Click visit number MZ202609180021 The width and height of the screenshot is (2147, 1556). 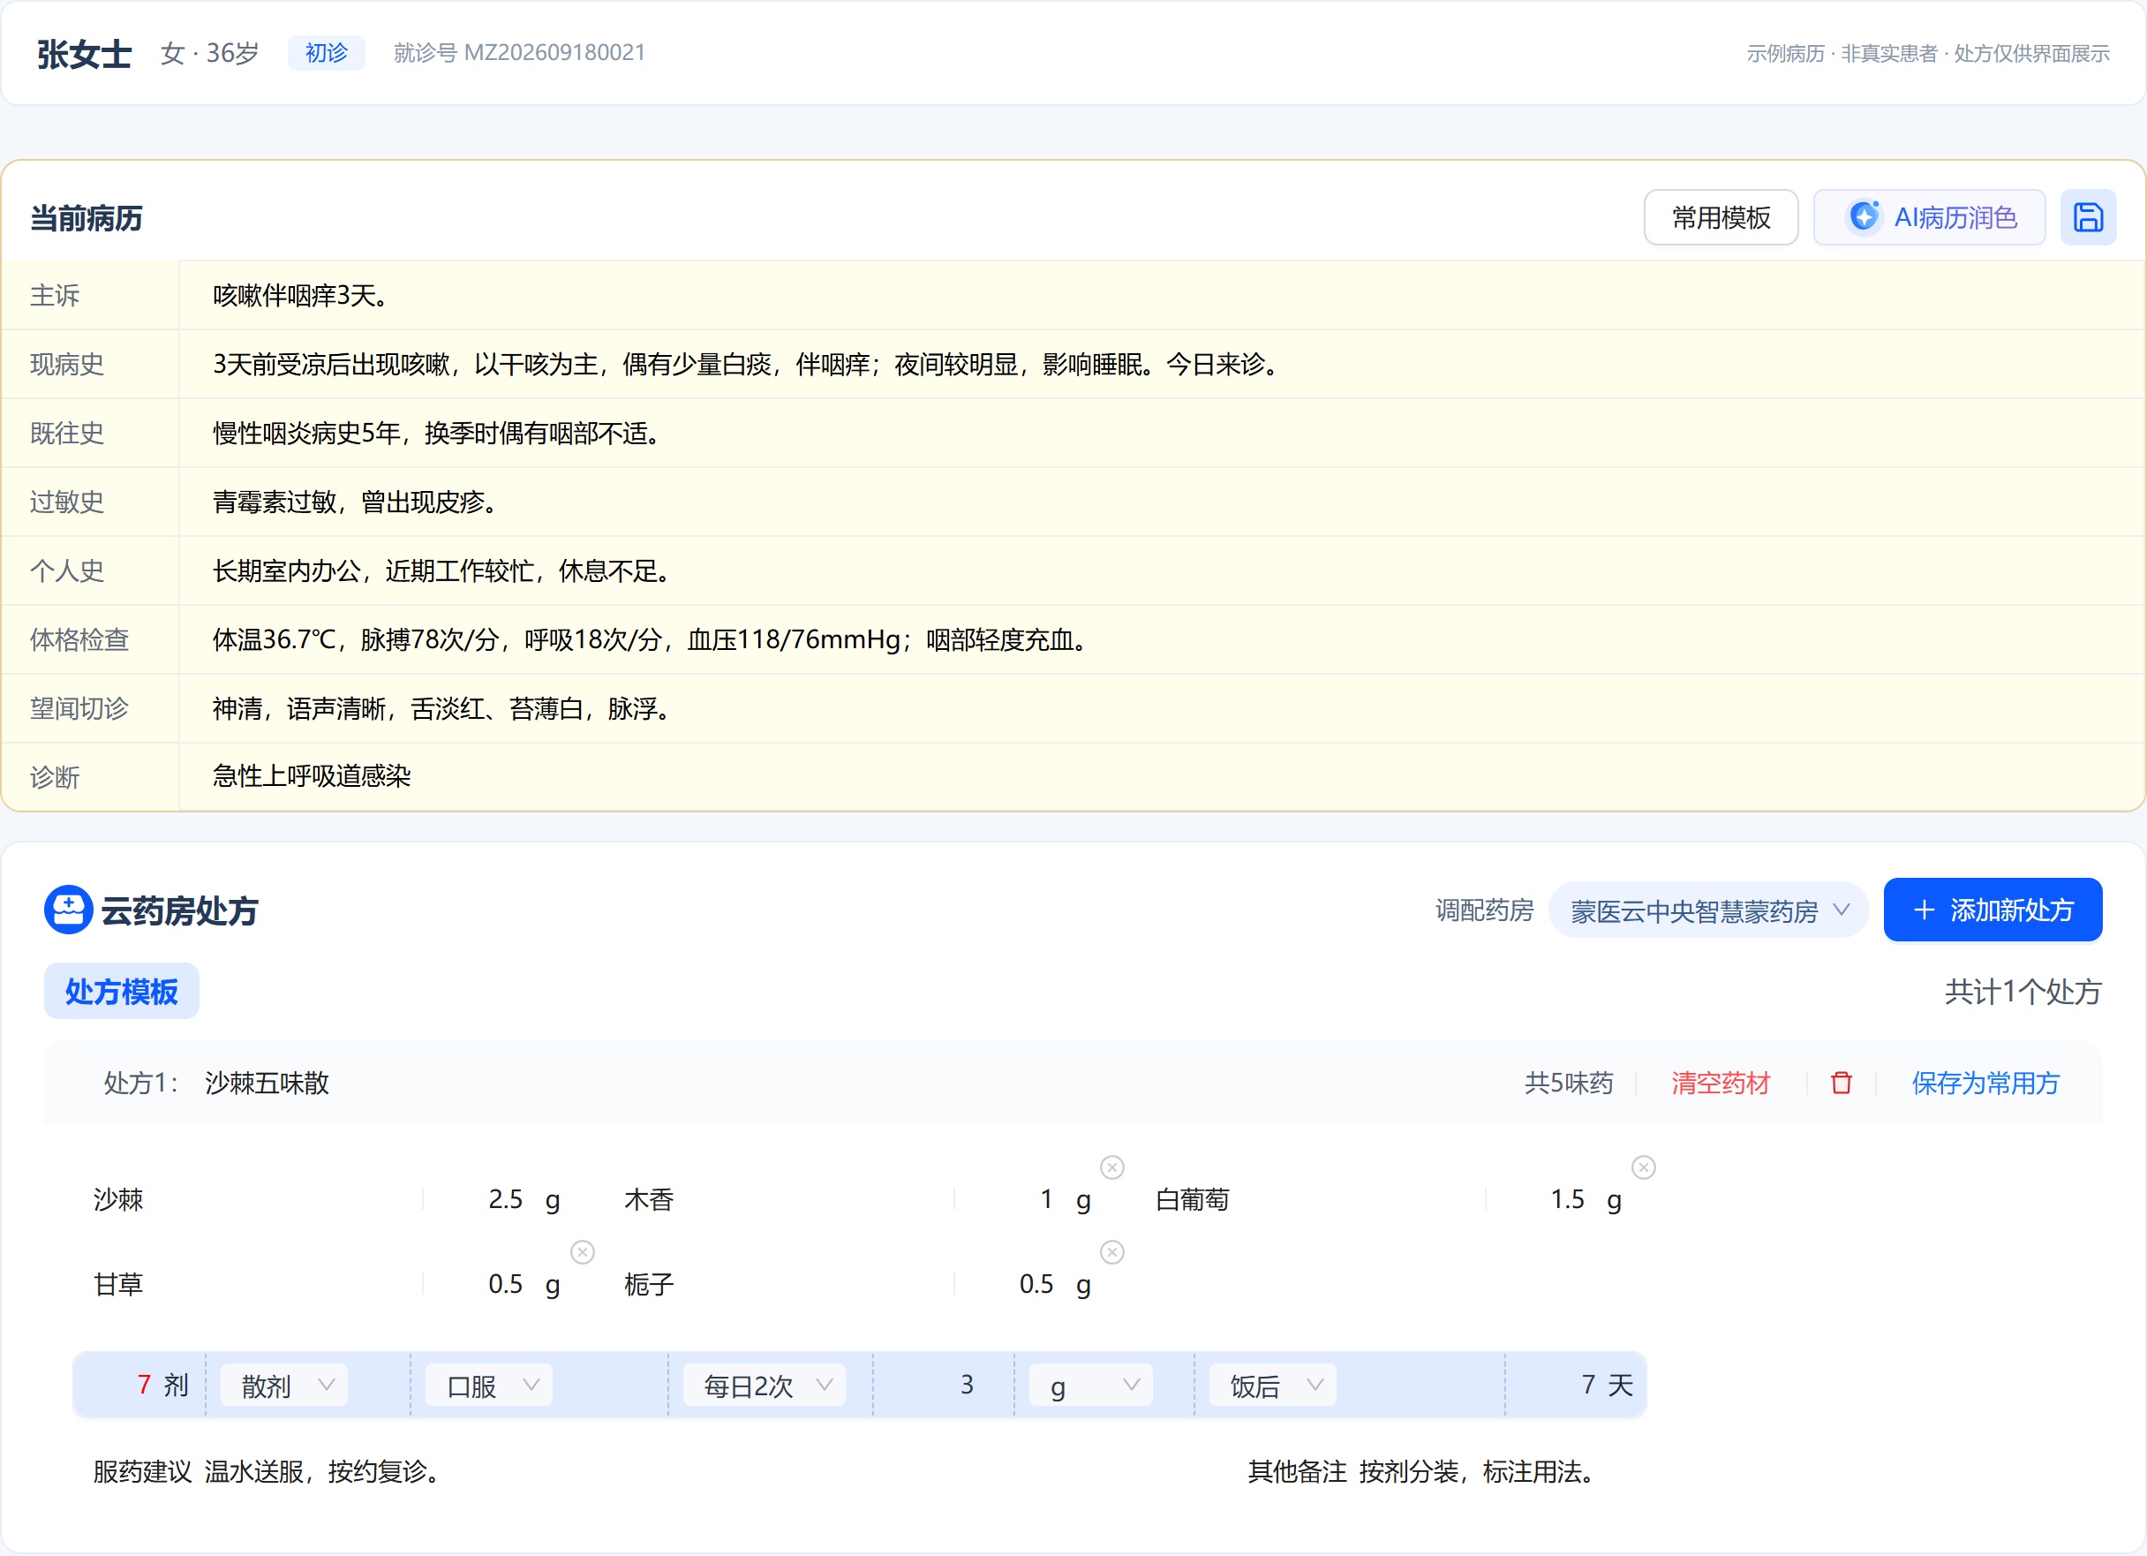pyautogui.click(x=554, y=53)
